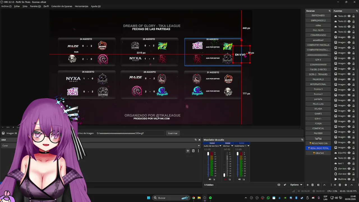Mute the Audio del escritorio channel
The image size is (359, 202).
[210, 179]
